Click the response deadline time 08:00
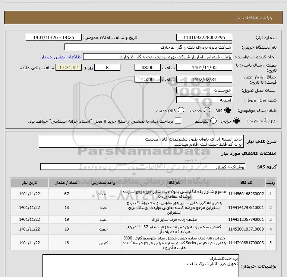The image size is (287, 277). [148, 68]
